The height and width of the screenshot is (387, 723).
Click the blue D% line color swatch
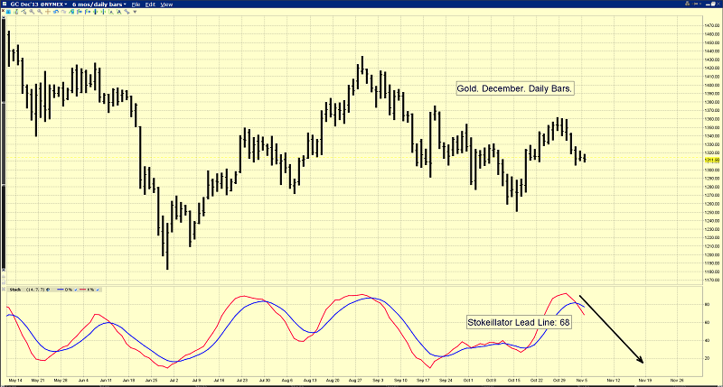[x=60, y=290]
